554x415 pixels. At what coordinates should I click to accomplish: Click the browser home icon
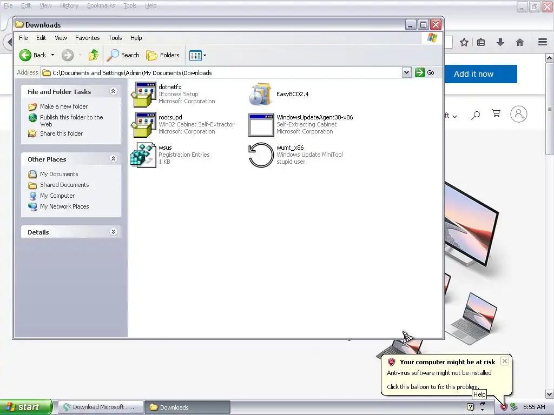(x=520, y=43)
